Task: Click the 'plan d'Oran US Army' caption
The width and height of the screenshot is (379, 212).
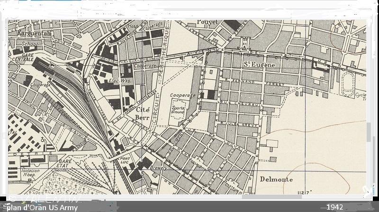Action: (x=41, y=207)
